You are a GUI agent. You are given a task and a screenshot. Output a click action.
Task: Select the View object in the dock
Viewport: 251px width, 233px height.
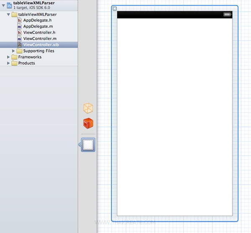[x=88, y=145]
